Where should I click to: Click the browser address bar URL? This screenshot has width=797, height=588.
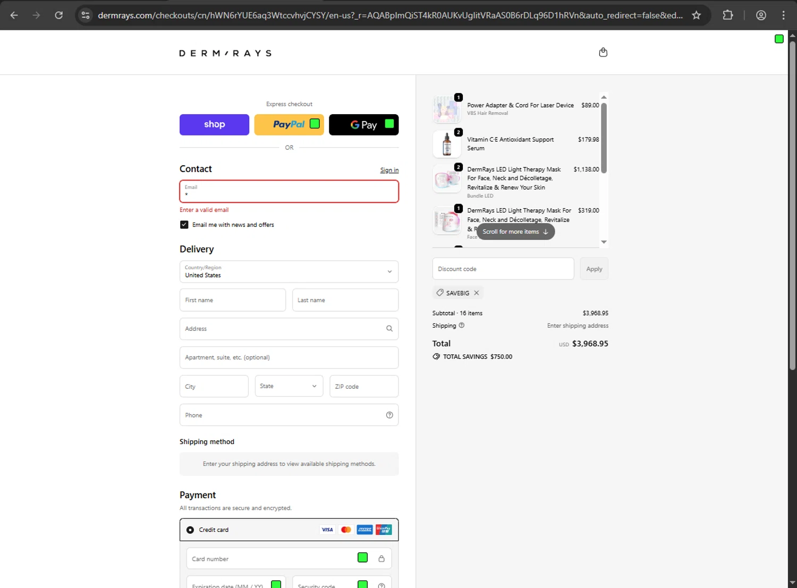tap(391, 15)
